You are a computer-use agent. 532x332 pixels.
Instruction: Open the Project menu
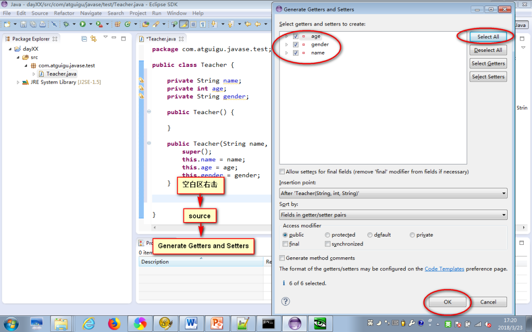coord(138,13)
